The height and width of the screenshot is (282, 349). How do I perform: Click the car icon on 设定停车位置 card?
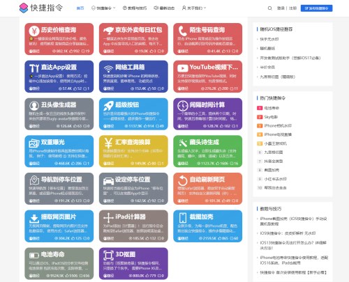108,180
